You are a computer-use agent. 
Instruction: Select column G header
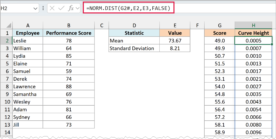point(219,25)
